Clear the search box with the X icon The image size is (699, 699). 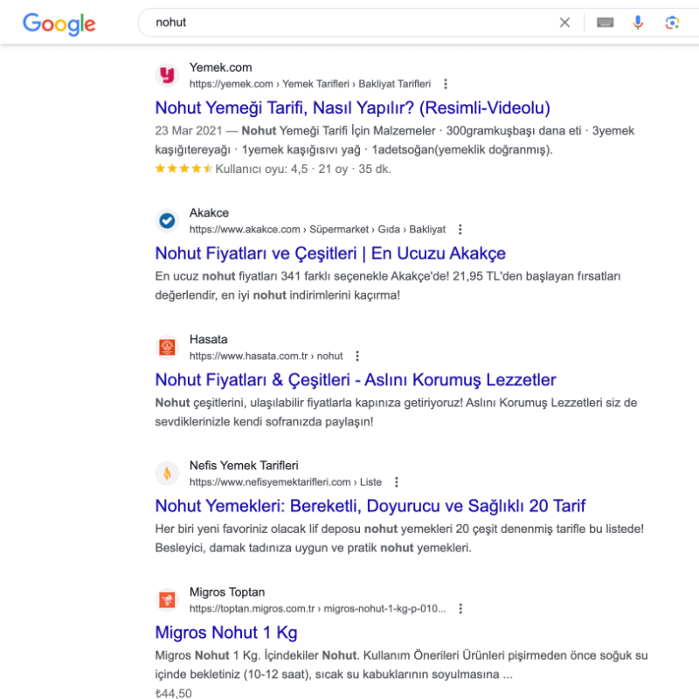[564, 23]
